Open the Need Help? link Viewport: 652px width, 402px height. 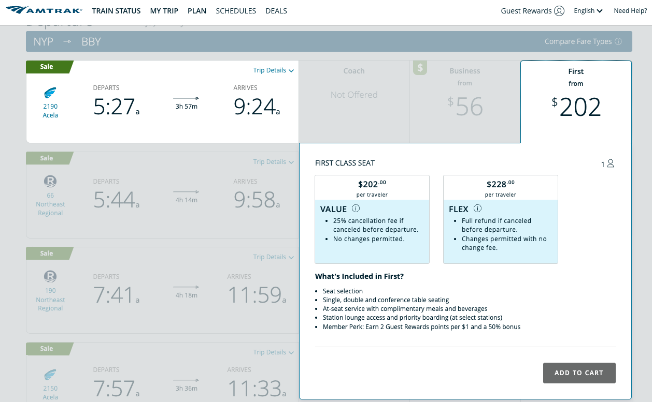630,11
